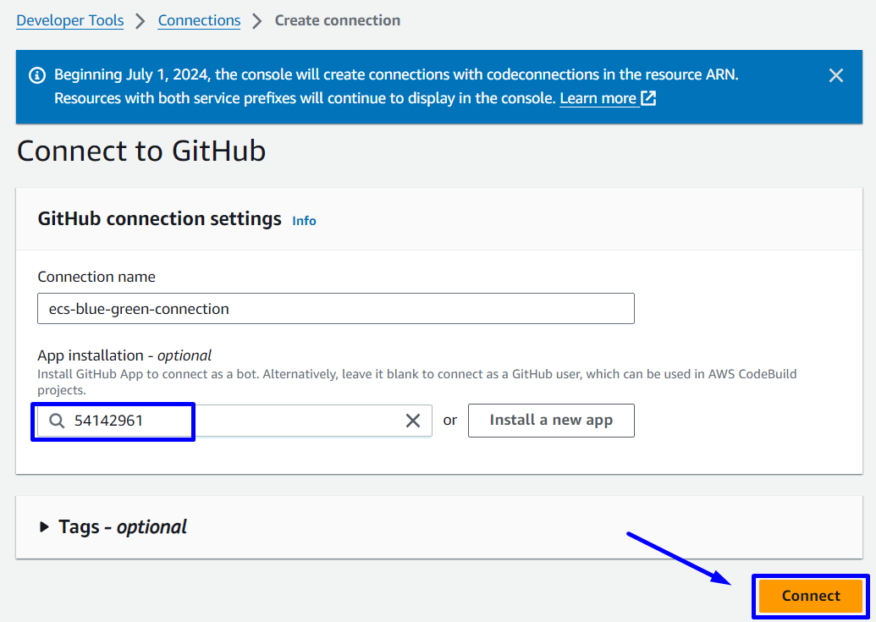876x622 pixels.
Task: Focus the Connection name text field
Action: click(335, 309)
